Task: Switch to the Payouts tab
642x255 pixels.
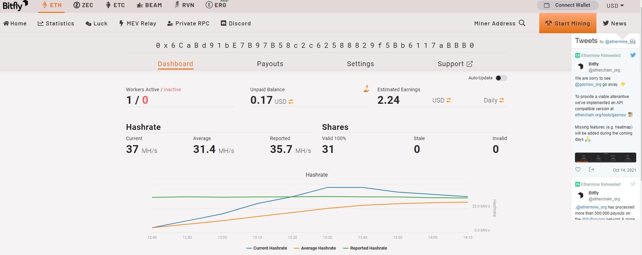Action: [270, 64]
